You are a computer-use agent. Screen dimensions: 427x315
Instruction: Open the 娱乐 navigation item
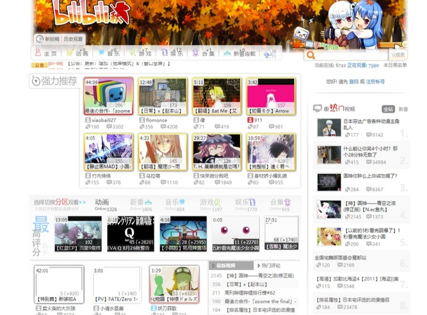tap(172, 52)
